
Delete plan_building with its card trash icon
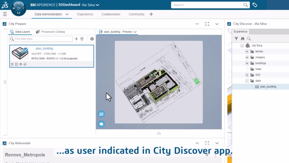point(12,64)
